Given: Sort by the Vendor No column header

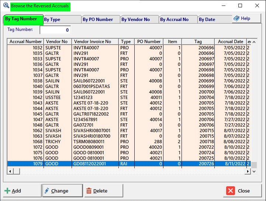Looking at the screenshot, I should (x=58, y=42).
